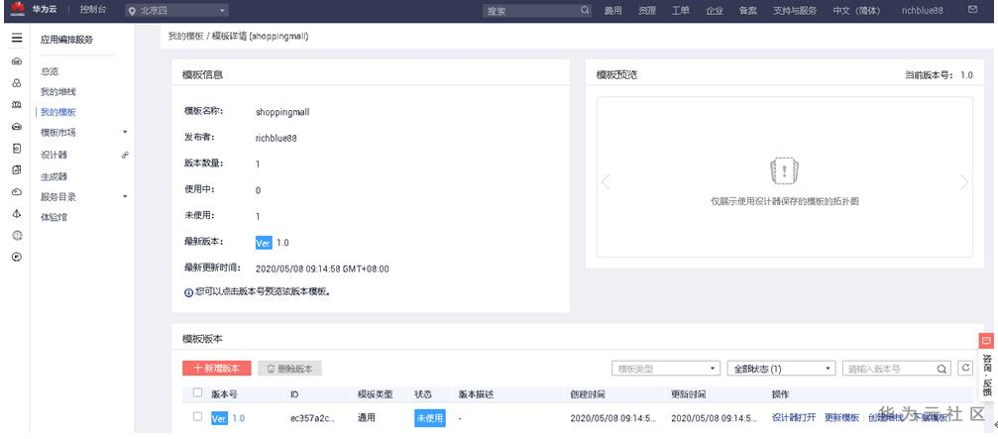
Task: Open the 费用 menu
Action: [x=612, y=11]
